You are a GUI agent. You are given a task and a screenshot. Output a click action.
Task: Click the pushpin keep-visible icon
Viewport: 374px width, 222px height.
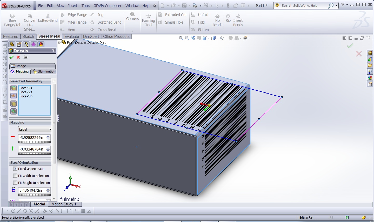click(25, 57)
